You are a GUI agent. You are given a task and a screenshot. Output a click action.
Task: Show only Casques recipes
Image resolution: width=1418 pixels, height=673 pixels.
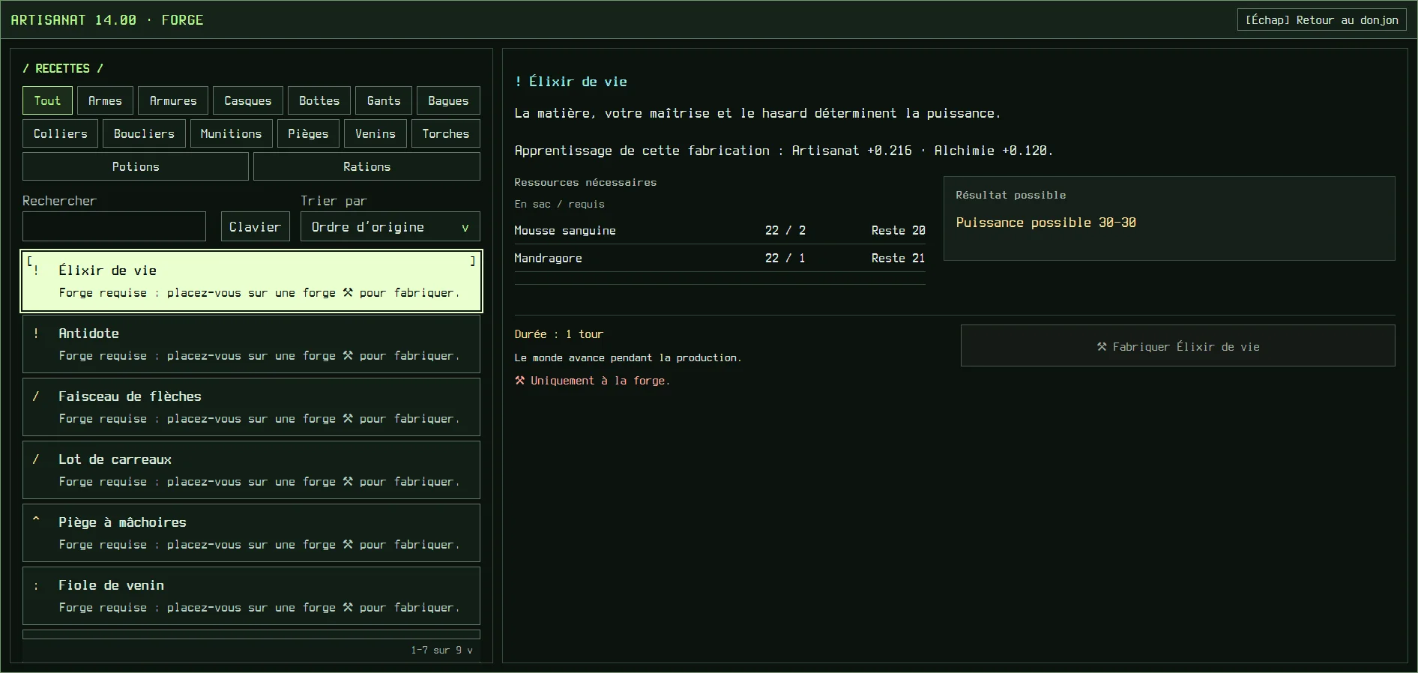[248, 100]
